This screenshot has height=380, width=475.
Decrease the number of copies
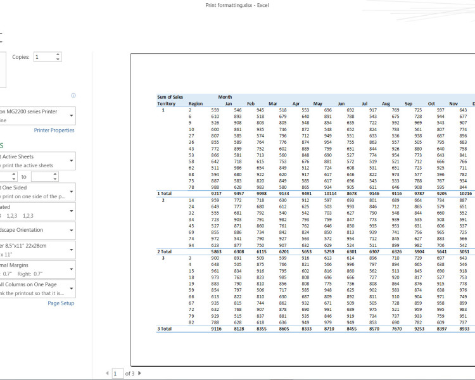point(58,60)
